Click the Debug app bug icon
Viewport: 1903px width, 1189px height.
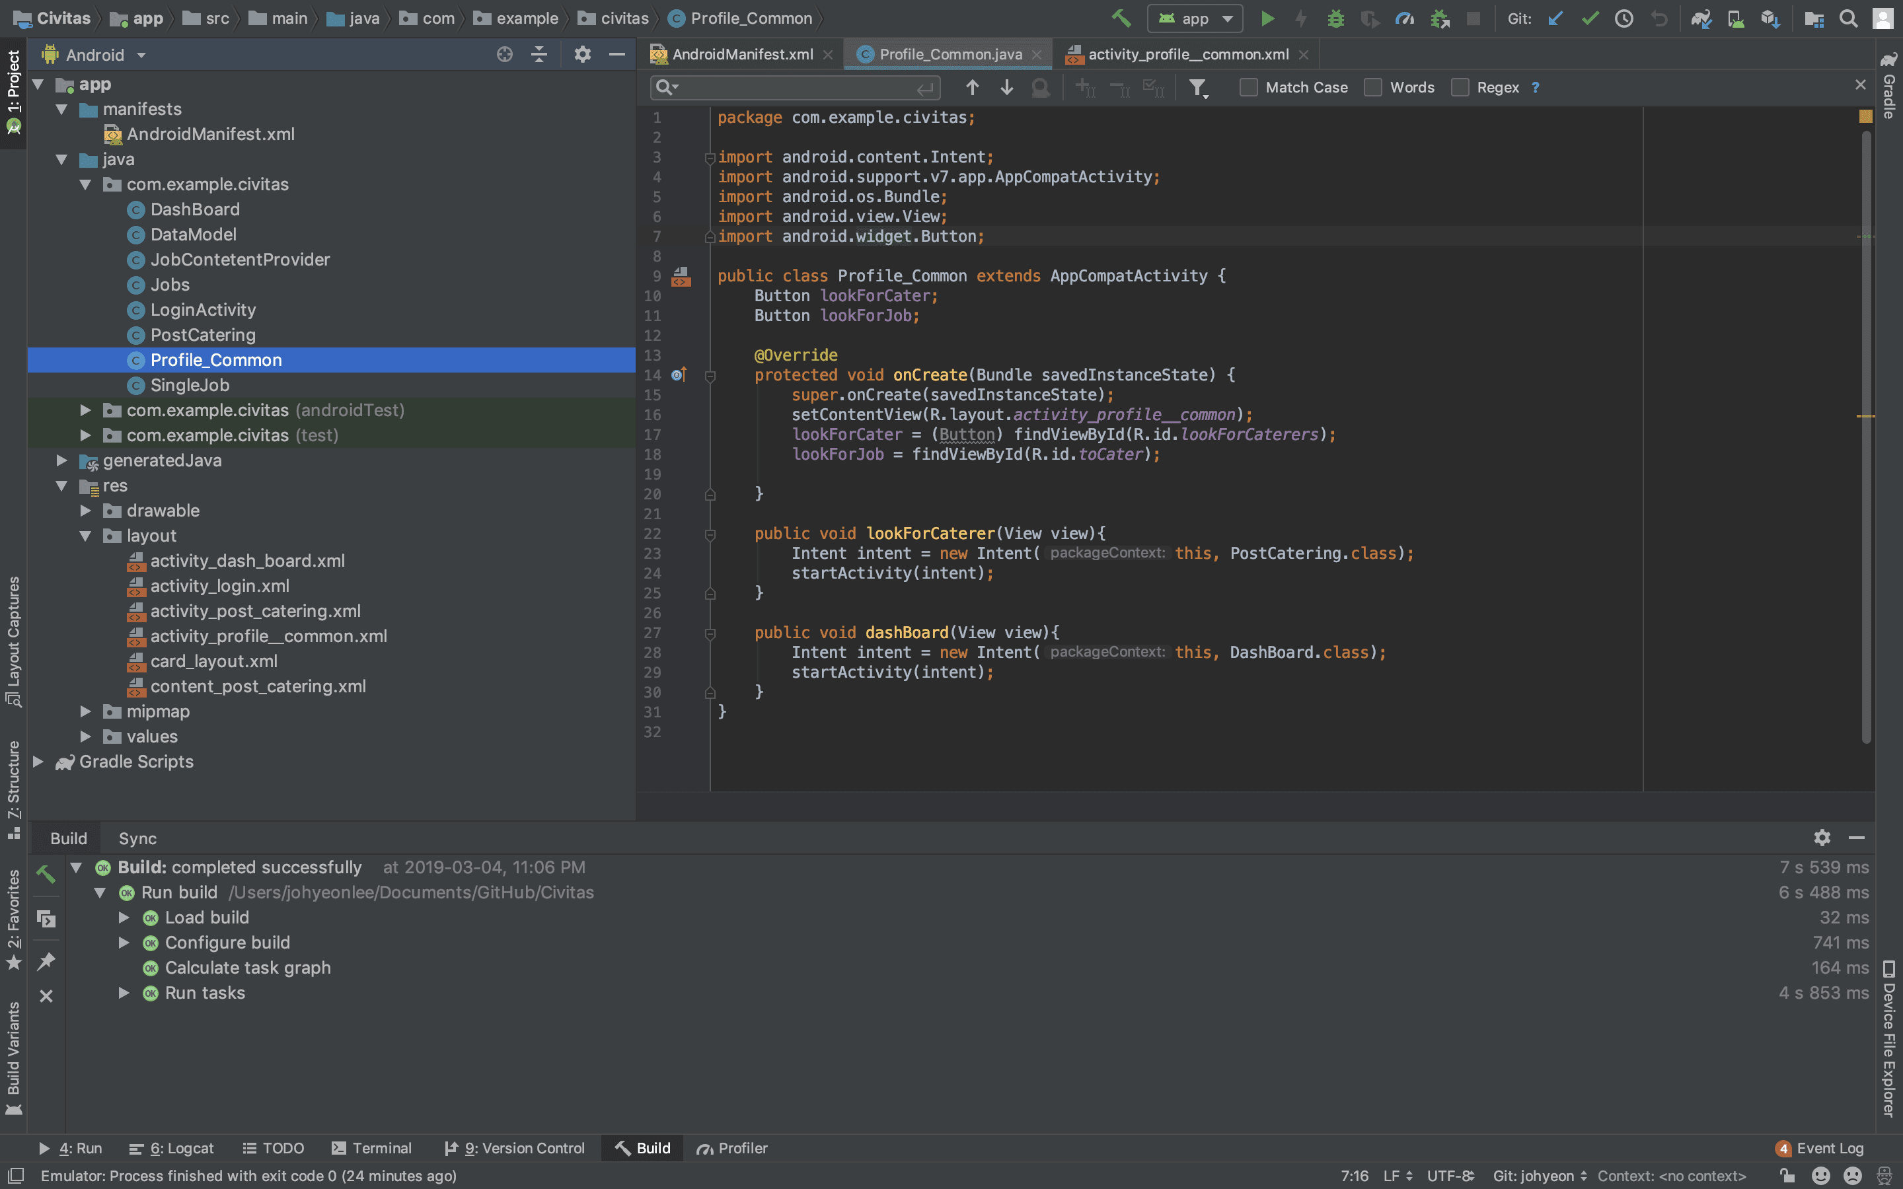1335,18
